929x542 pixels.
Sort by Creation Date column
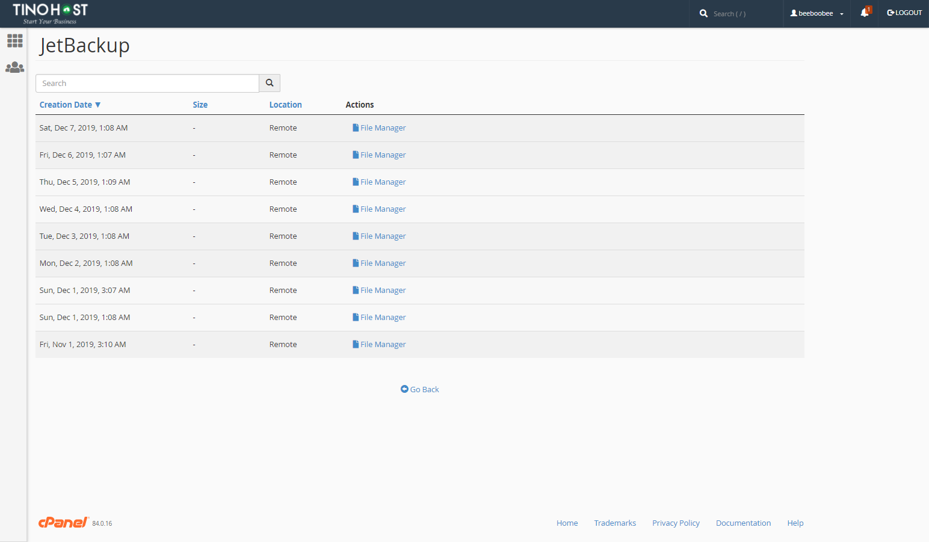click(x=70, y=105)
